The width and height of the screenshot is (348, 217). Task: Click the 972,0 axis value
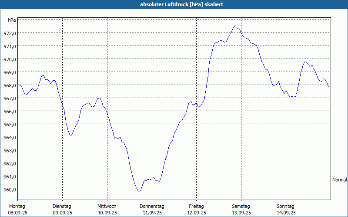click(x=10, y=33)
